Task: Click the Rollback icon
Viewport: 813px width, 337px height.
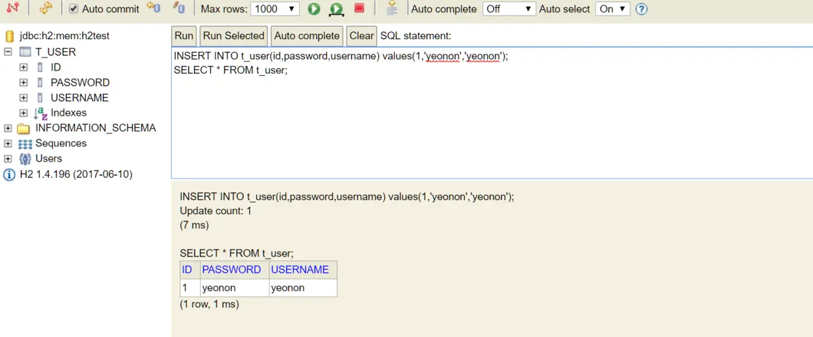Action: pos(154,8)
